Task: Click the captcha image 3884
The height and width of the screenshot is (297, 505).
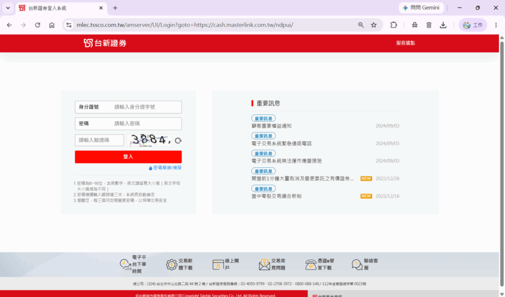Action: pyautogui.click(x=149, y=140)
